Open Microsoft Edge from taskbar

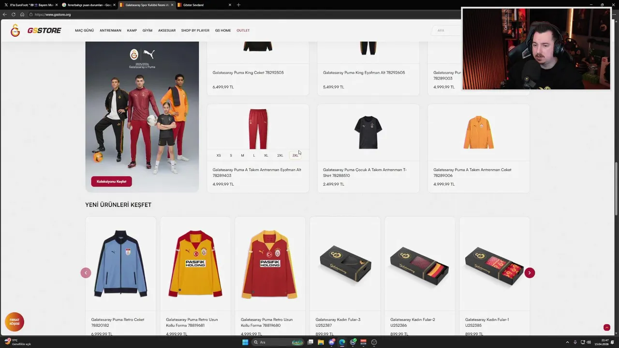pyautogui.click(x=342, y=342)
